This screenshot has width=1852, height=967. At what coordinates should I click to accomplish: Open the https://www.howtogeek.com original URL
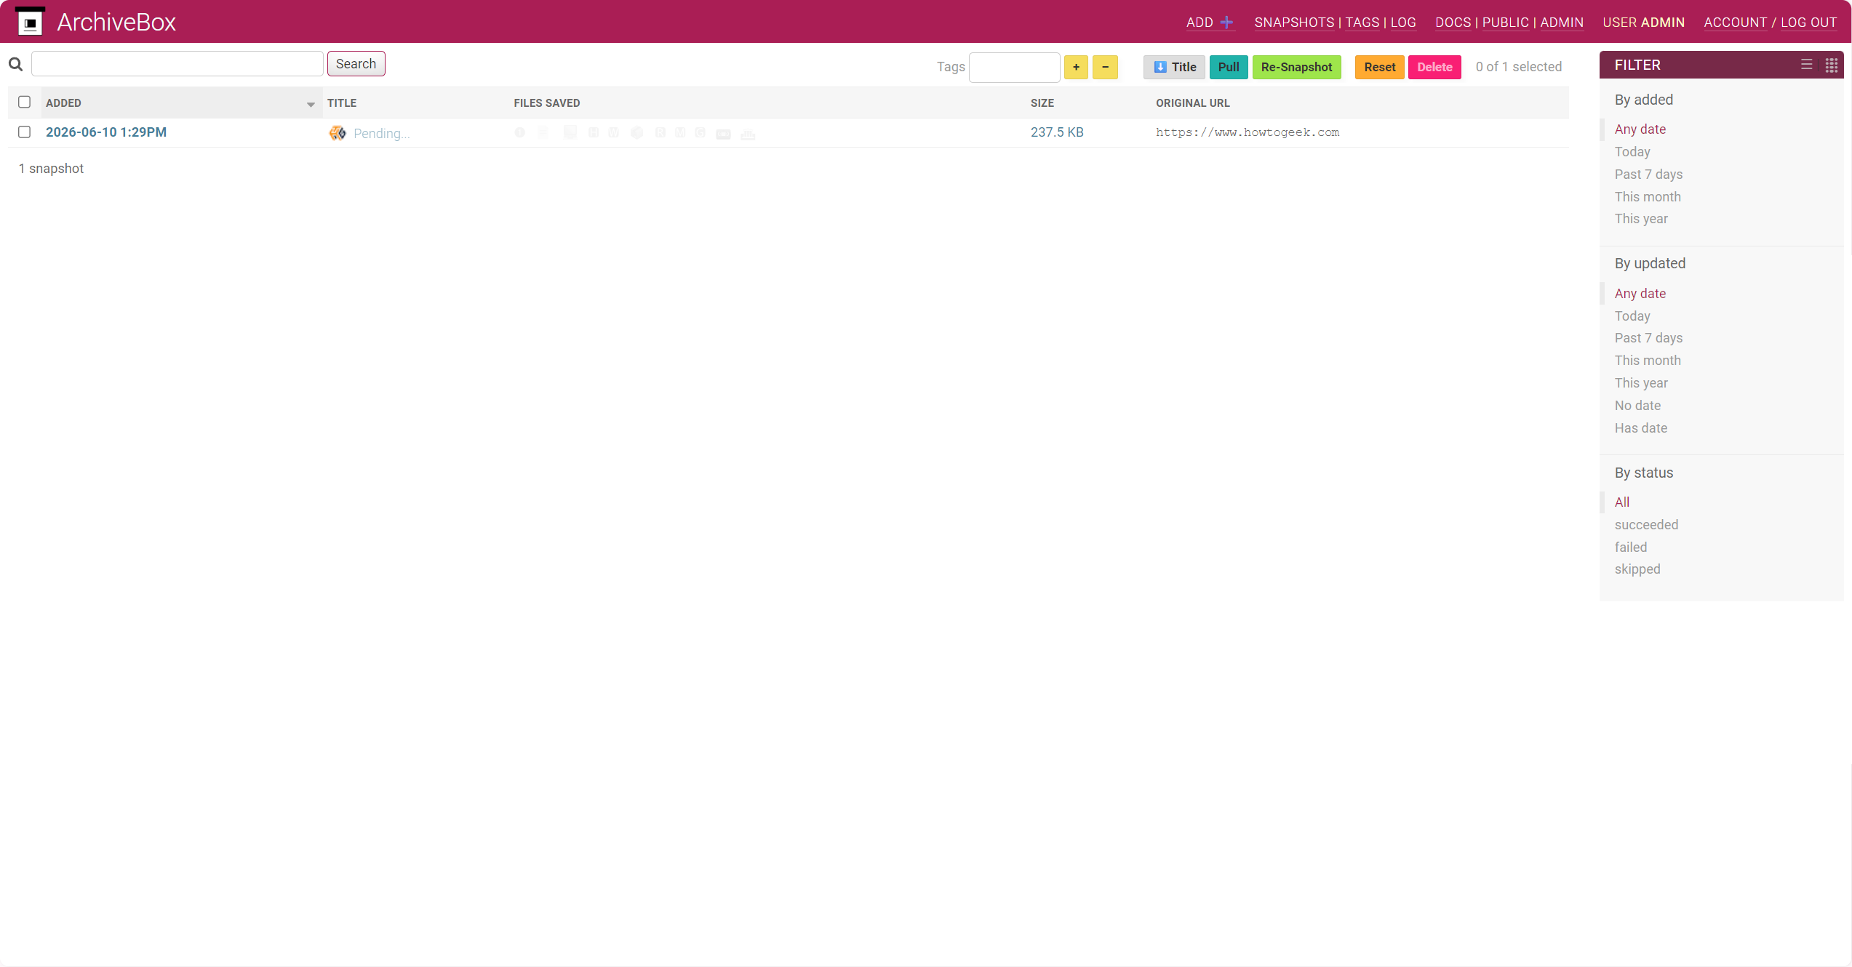(x=1248, y=132)
